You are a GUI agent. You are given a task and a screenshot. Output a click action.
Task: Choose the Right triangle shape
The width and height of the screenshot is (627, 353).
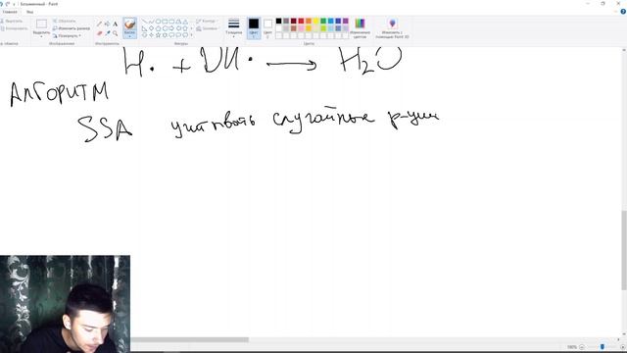pyautogui.click(x=144, y=28)
